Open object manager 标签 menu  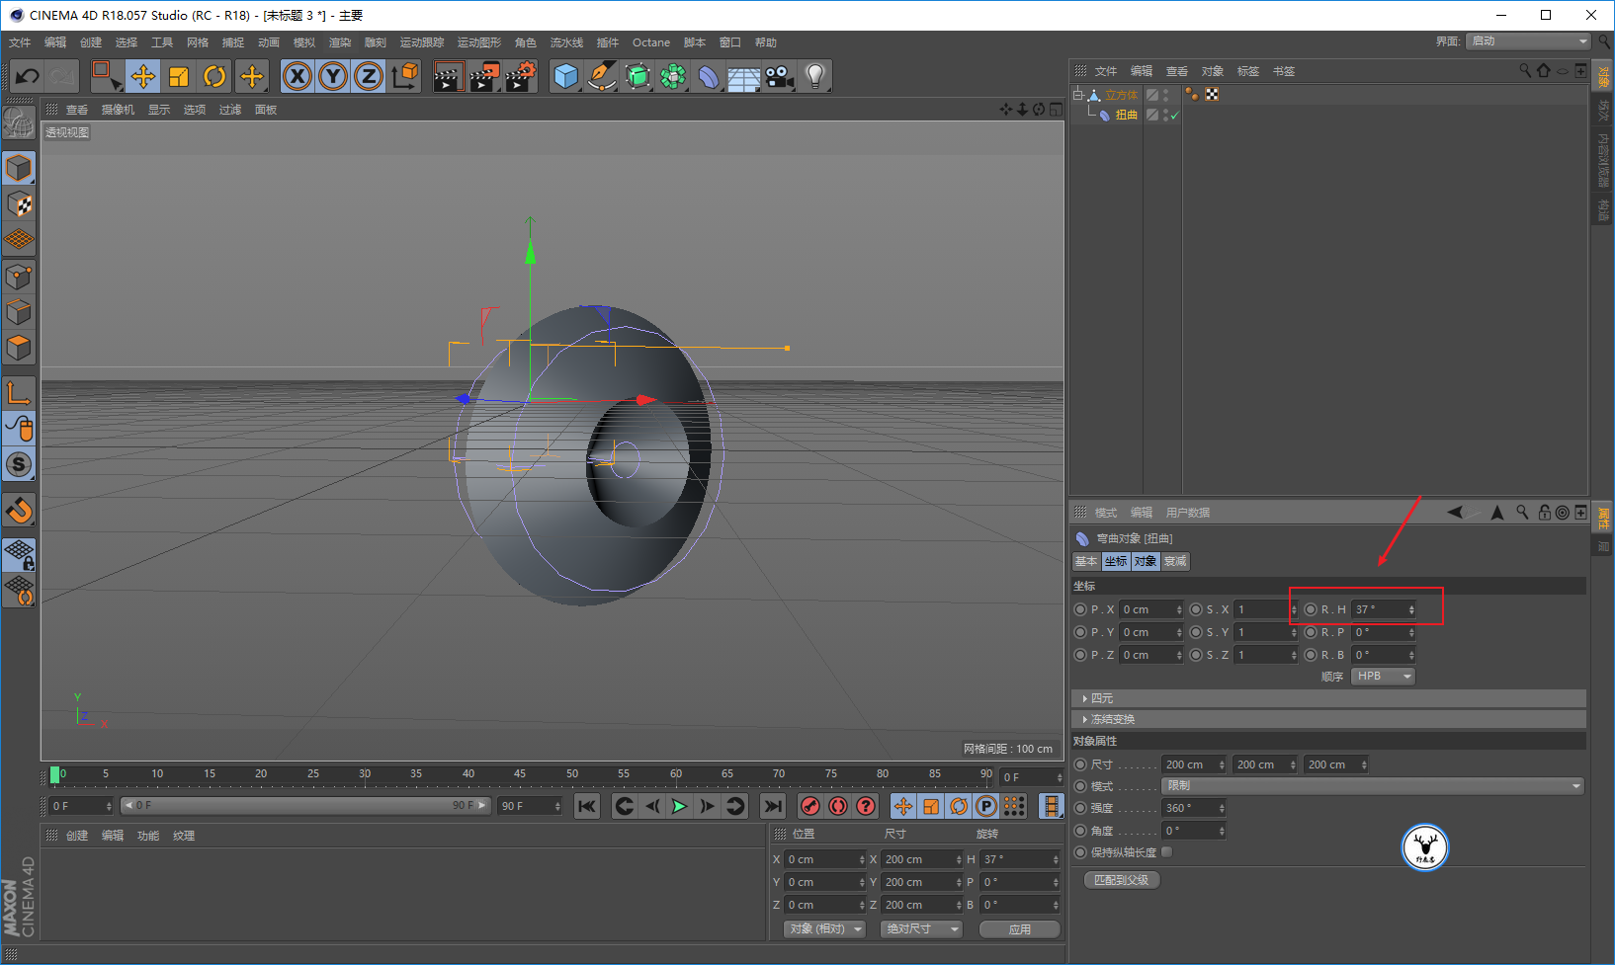pyautogui.click(x=1248, y=71)
